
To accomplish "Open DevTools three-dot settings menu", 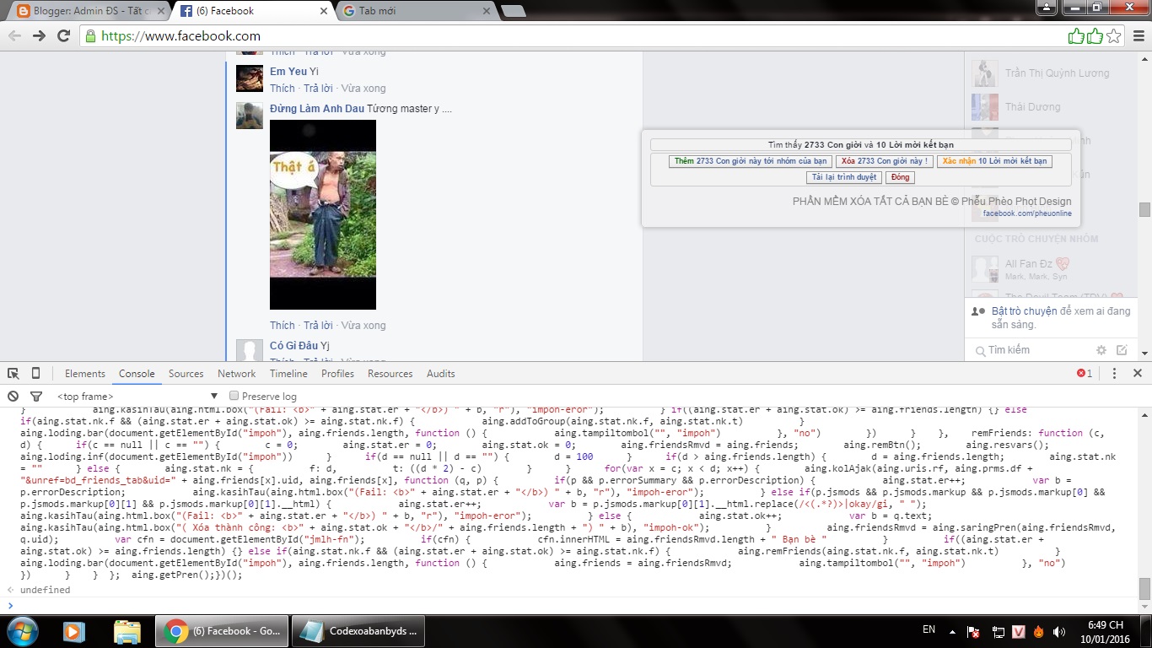I will pyautogui.click(x=1114, y=373).
